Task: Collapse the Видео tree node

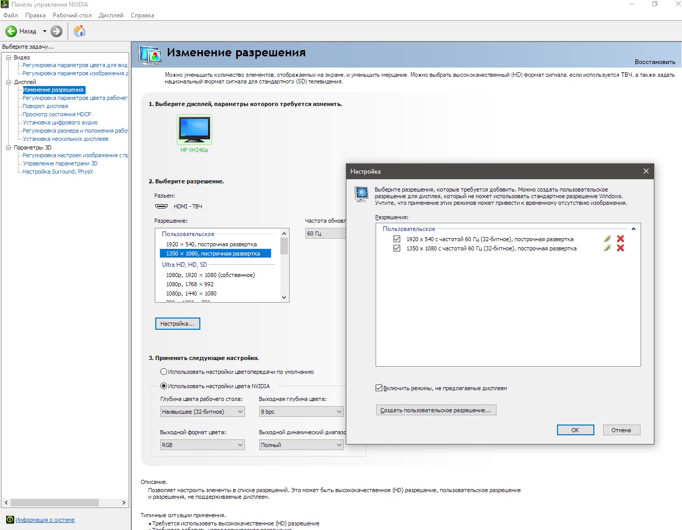Action: [9, 57]
